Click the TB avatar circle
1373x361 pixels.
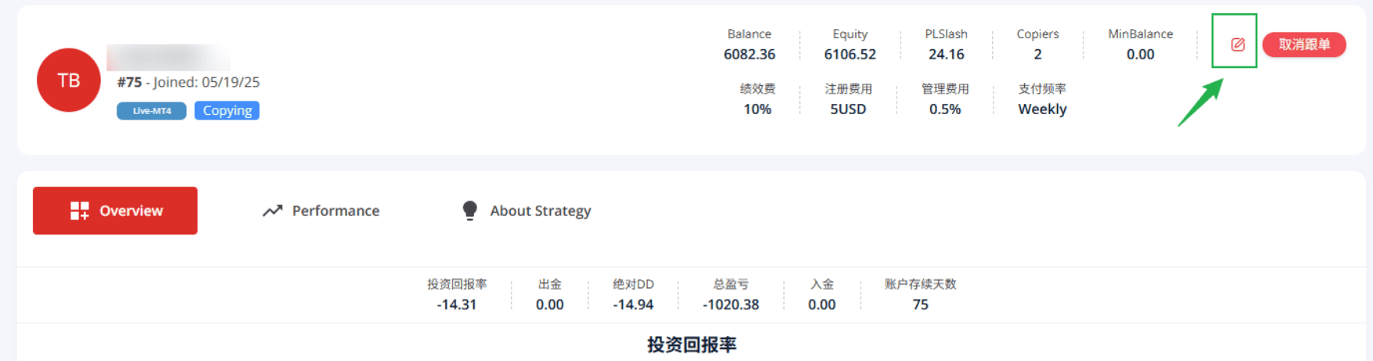coord(69,80)
